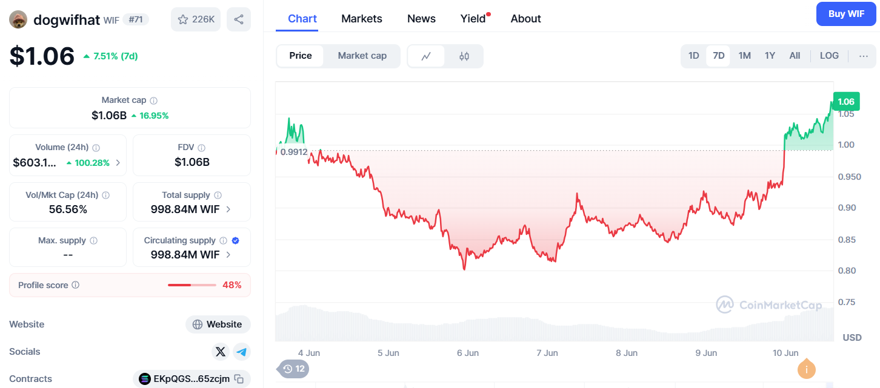Open the Website link button
The width and height of the screenshot is (880, 388).
218,324
